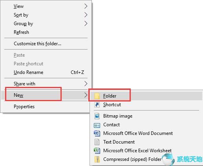
Task: Expand the Share with submenu arrow
Action: click(x=86, y=84)
